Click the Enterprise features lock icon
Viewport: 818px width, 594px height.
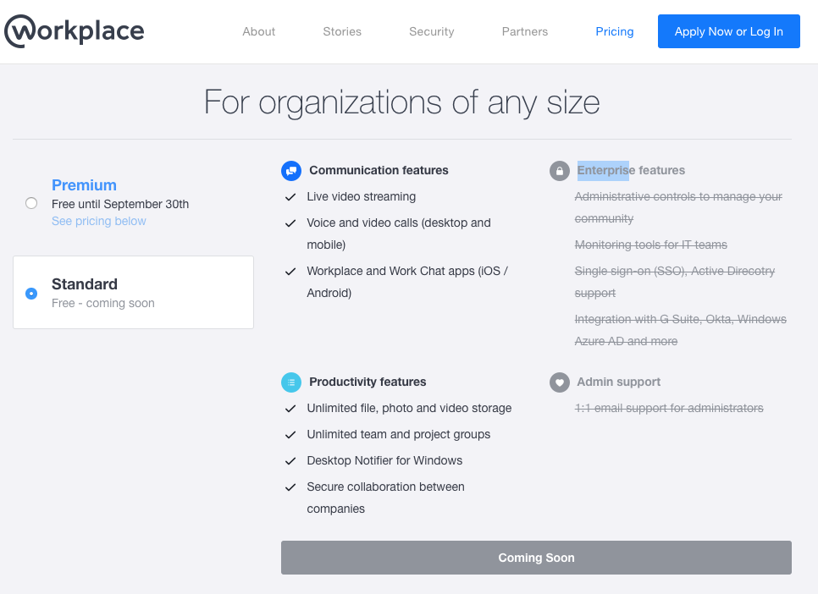point(559,171)
